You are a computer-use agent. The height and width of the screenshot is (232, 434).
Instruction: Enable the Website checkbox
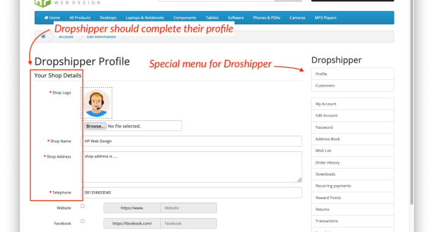click(x=83, y=206)
